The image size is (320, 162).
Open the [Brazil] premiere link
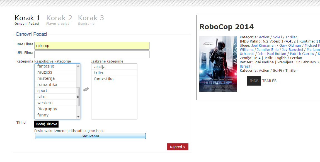246,66
